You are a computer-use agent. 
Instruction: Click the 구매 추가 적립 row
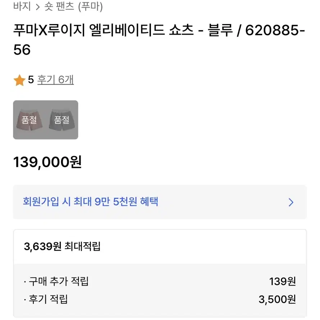click(x=160, y=282)
